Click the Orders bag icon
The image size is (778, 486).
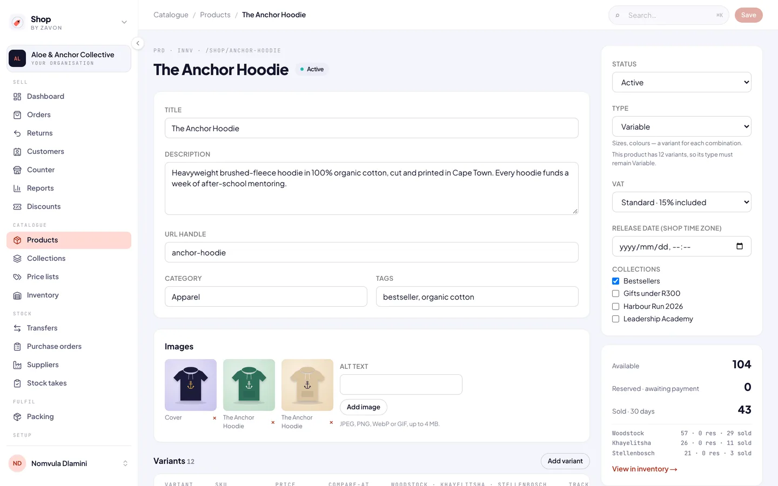tap(17, 115)
